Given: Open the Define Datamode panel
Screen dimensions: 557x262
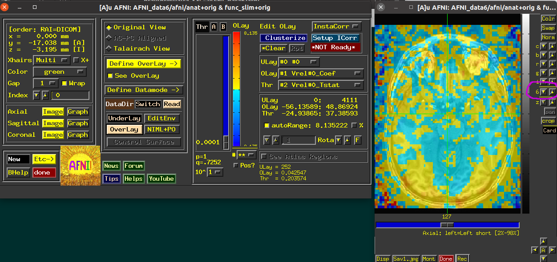Looking at the screenshot, I should tap(144, 90).
